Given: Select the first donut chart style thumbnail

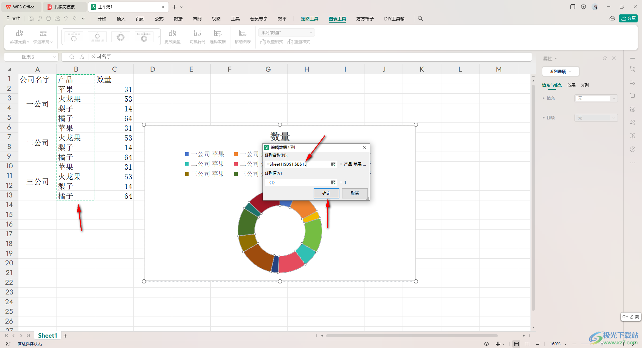Looking at the screenshot, I should (x=74, y=36).
